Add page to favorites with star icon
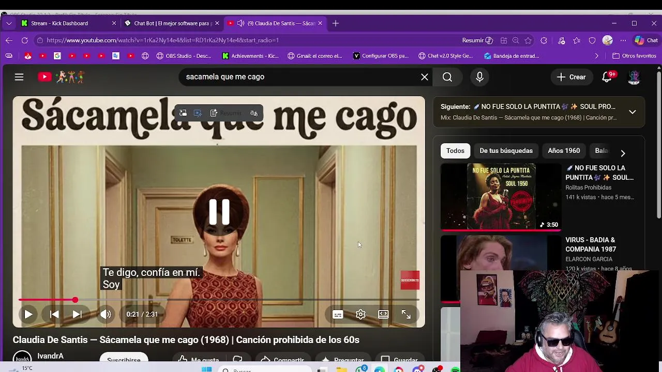This screenshot has width=662, height=372. pyautogui.click(x=528, y=40)
